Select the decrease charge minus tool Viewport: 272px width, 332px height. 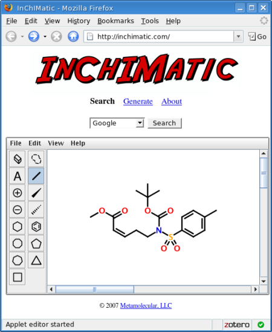pos(17,210)
